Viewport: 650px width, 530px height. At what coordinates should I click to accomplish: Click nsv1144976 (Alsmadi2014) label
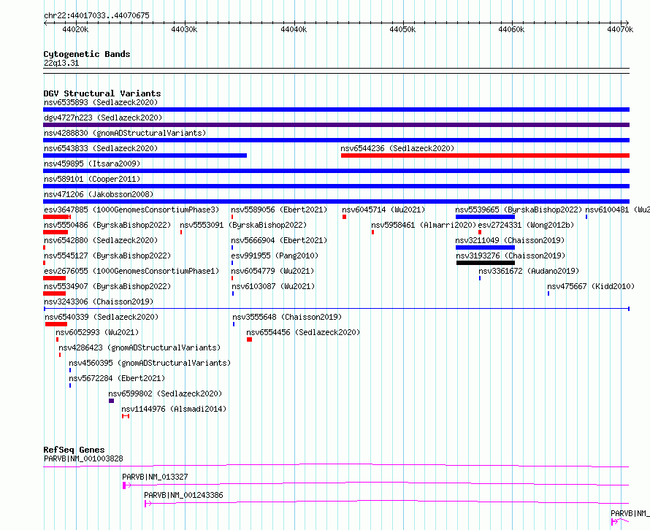tap(174, 409)
